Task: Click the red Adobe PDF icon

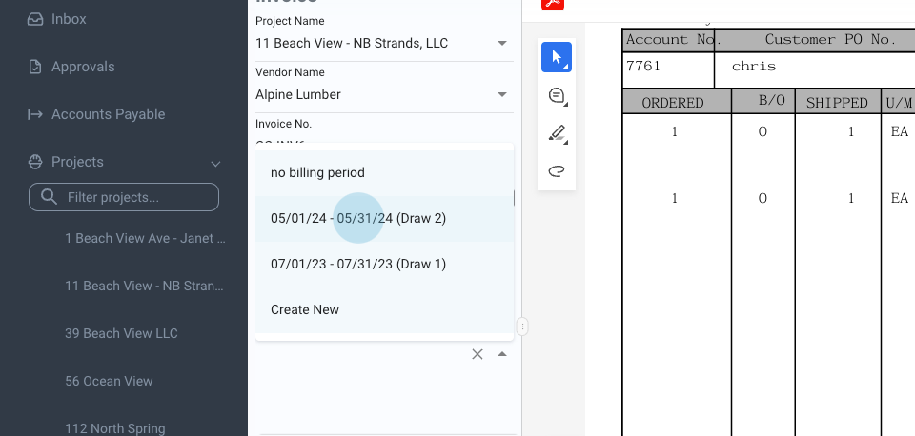Action: pos(553,4)
